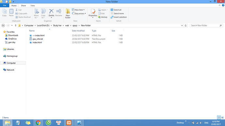The image size is (225, 126).
Task: Go forward with the Forward arrow
Action: [8, 25]
